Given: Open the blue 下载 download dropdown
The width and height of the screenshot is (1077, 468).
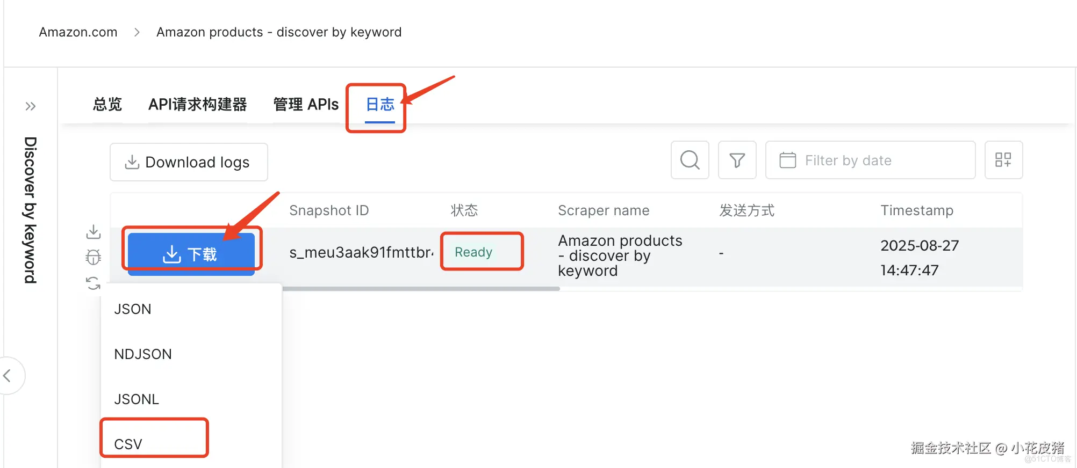Looking at the screenshot, I should [x=191, y=254].
